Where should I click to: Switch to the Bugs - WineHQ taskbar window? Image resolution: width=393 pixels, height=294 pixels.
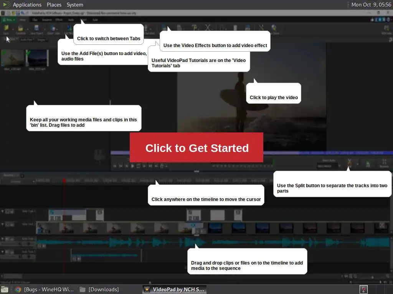[x=45, y=289]
